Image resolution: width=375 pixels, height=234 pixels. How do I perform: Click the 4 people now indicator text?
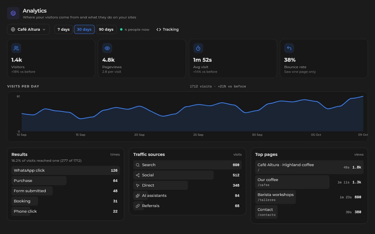(137, 30)
